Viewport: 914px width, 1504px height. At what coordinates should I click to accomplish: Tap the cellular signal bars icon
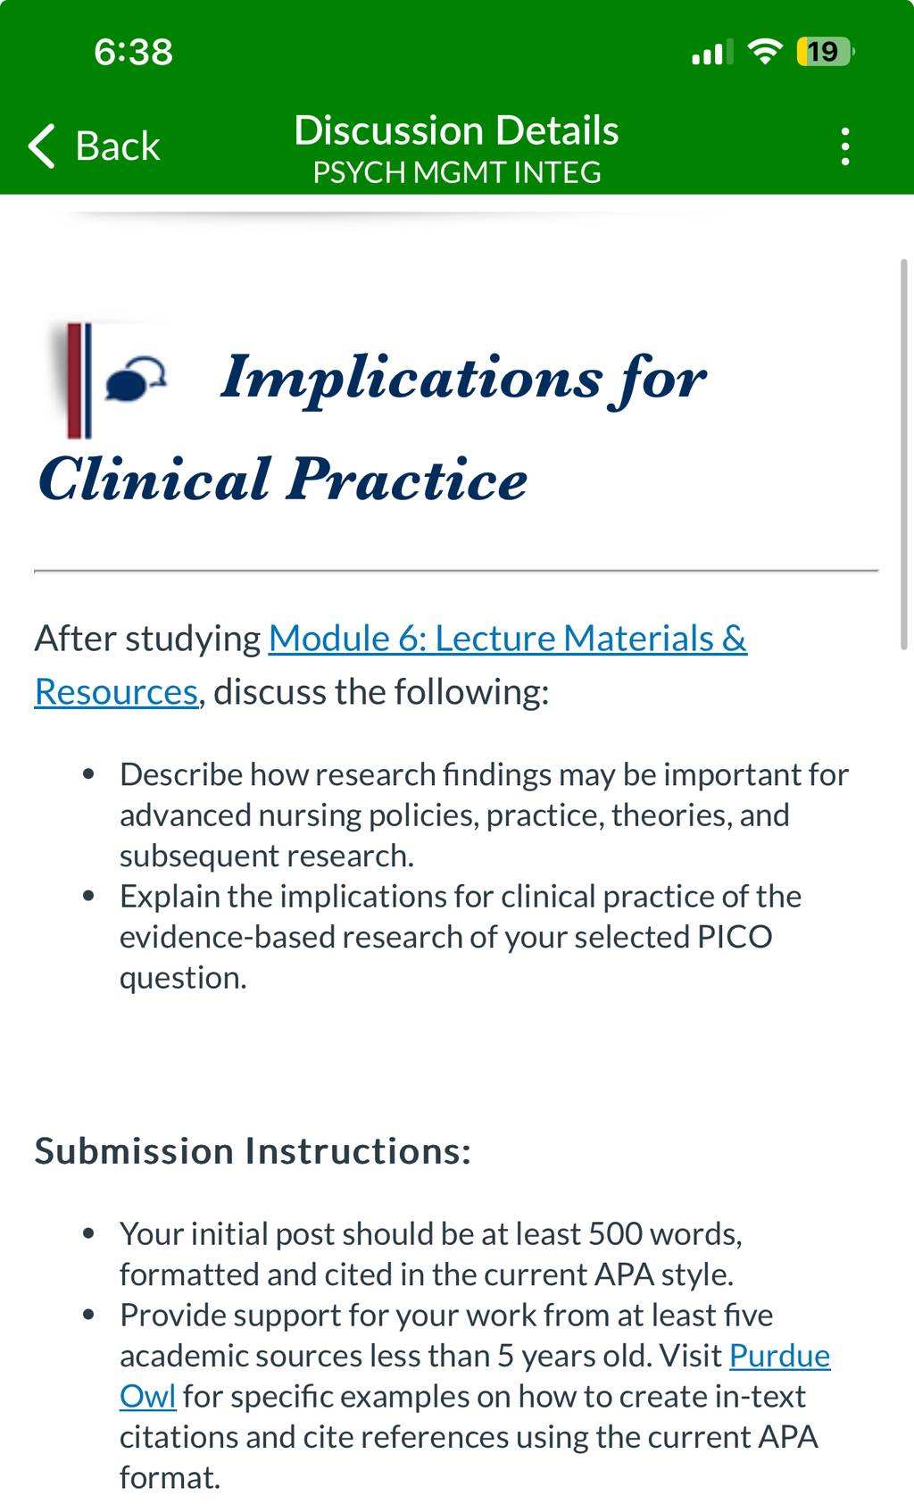pos(712,52)
